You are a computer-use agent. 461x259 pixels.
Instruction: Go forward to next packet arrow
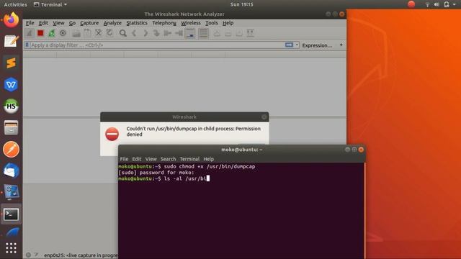pyautogui.click(x=146, y=33)
